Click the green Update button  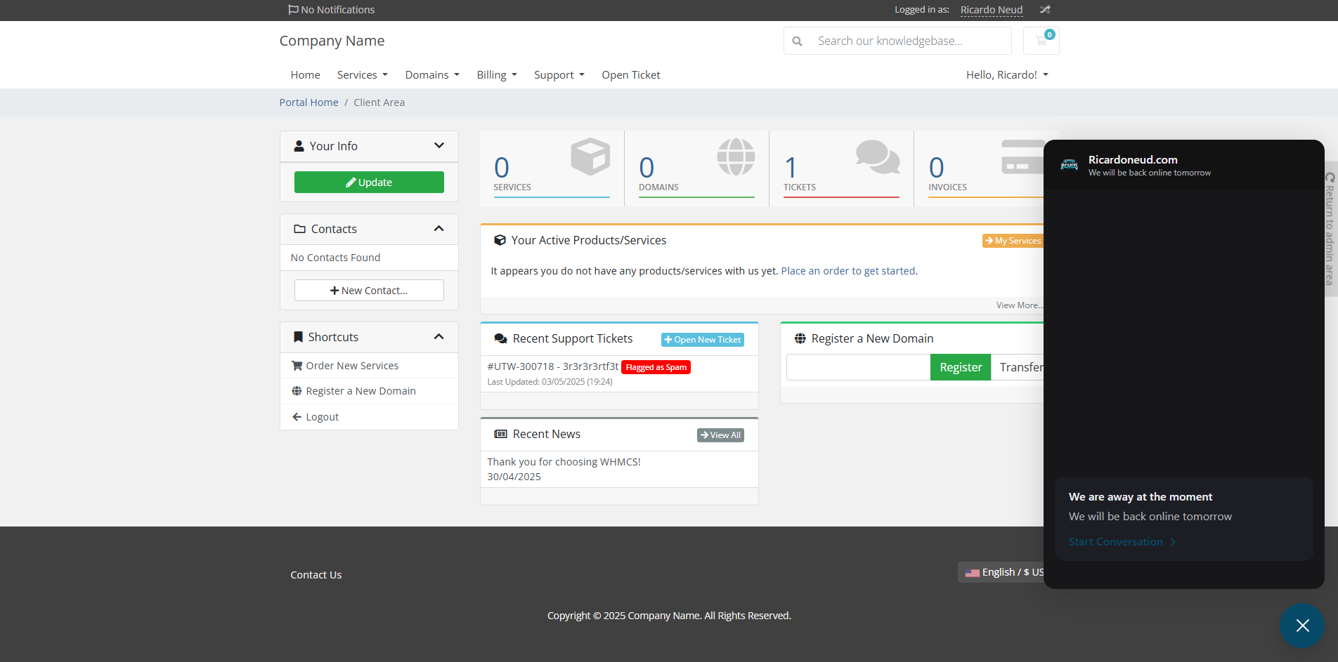coord(369,182)
